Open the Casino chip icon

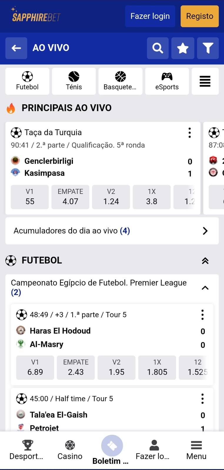coord(70,445)
